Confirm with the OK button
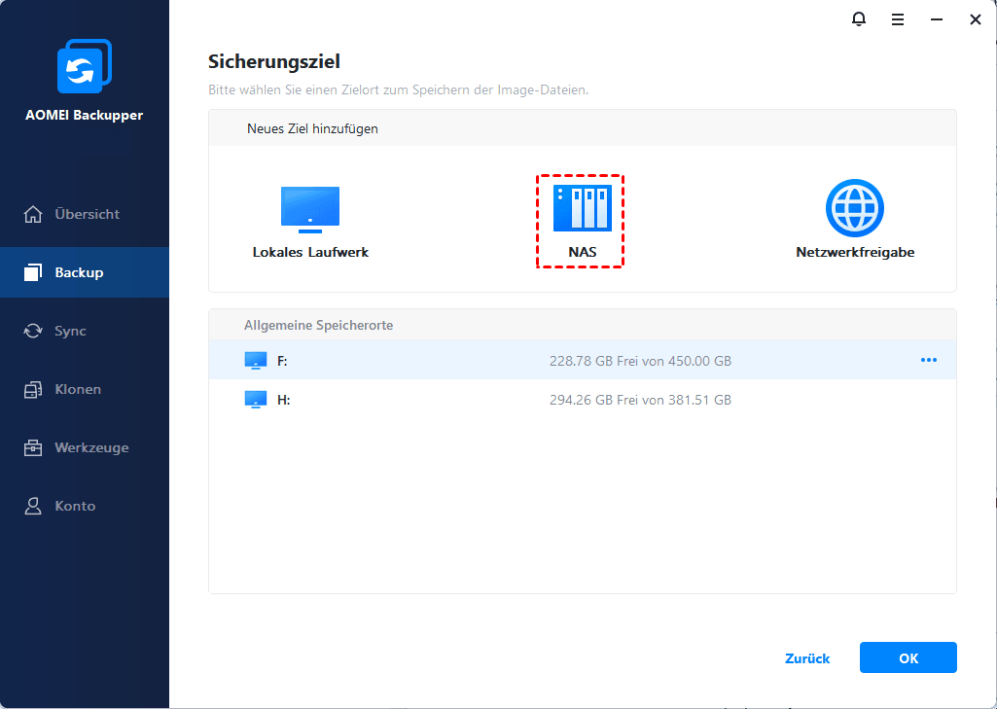This screenshot has width=997, height=709. (908, 657)
